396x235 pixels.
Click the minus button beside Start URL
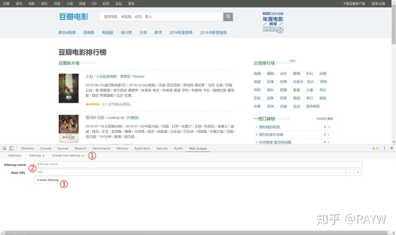[350, 172]
